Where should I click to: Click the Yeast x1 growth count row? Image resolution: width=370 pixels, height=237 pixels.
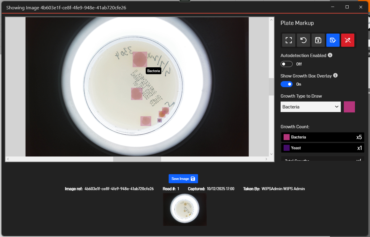pyautogui.click(x=322, y=147)
